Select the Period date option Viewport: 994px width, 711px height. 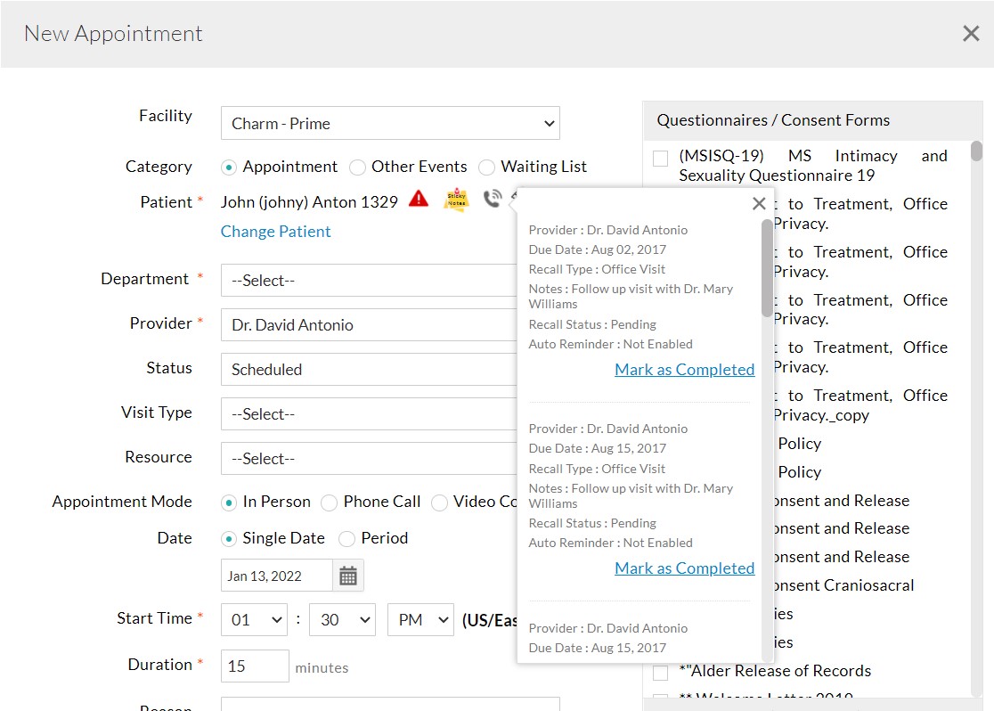click(346, 539)
